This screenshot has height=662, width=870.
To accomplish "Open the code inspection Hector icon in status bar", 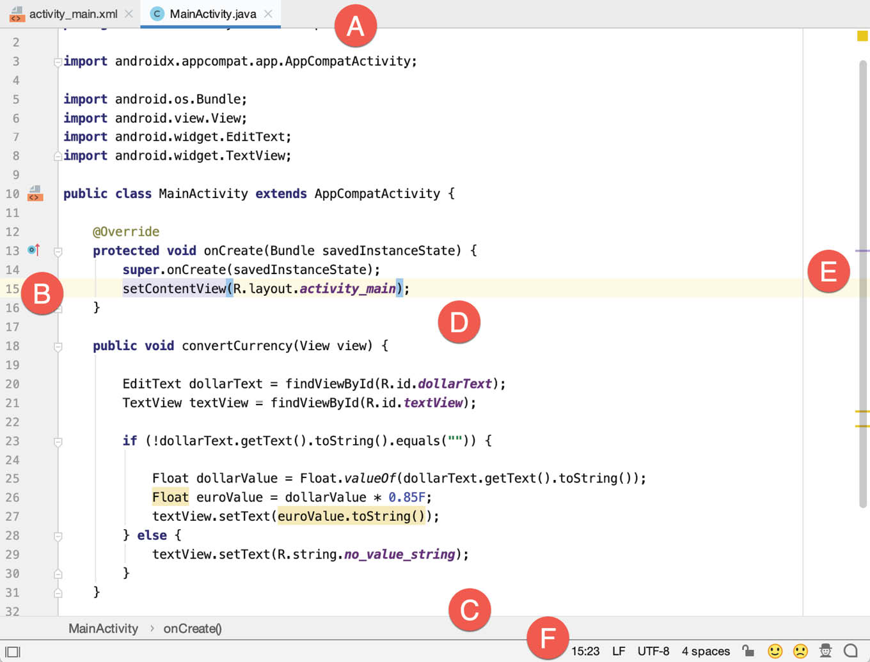I will coord(825,651).
